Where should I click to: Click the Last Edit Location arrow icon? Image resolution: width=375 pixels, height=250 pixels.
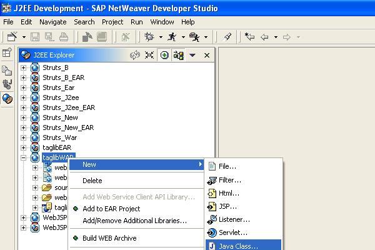(x=249, y=37)
